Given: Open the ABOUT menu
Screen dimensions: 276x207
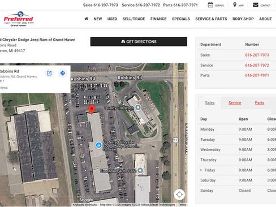Looking at the screenshot, I should [265, 19].
